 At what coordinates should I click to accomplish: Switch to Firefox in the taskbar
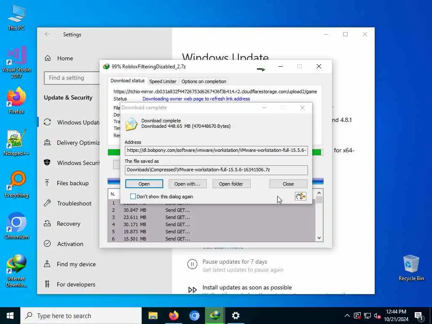click(173, 316)
